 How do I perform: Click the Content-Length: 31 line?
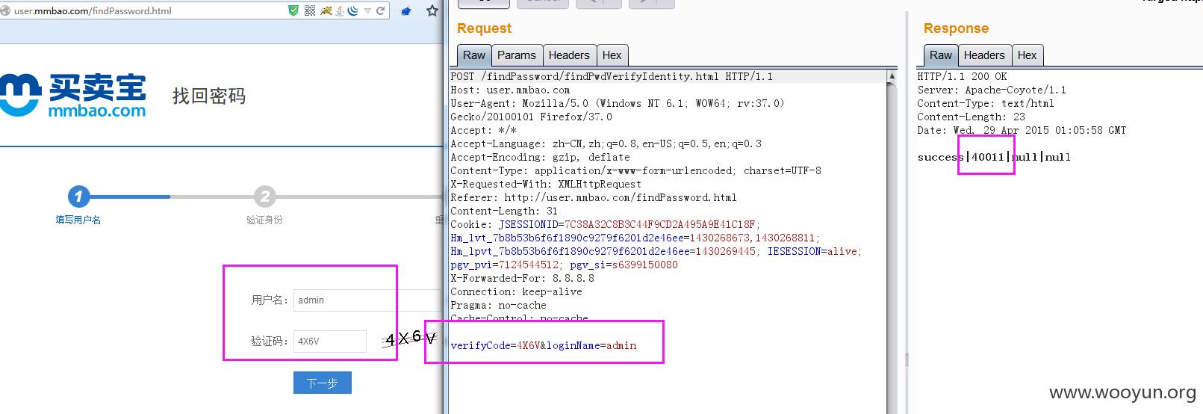pos(504,211)
